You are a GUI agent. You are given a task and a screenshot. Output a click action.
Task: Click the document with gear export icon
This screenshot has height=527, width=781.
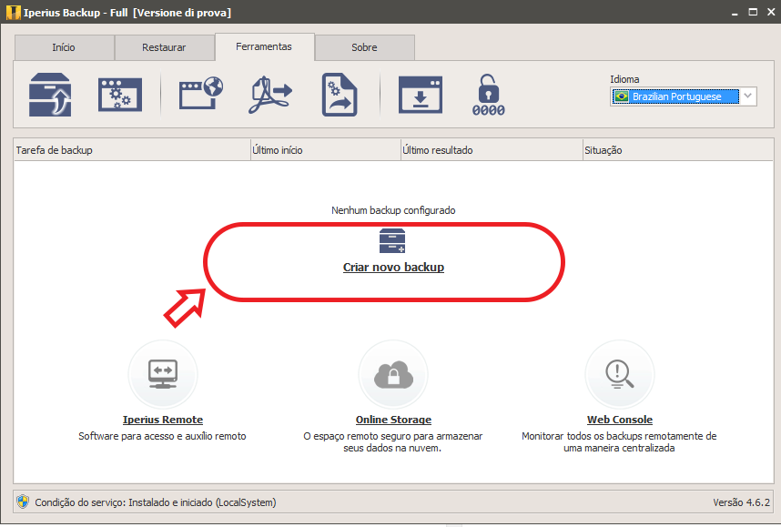coord(340,95)
